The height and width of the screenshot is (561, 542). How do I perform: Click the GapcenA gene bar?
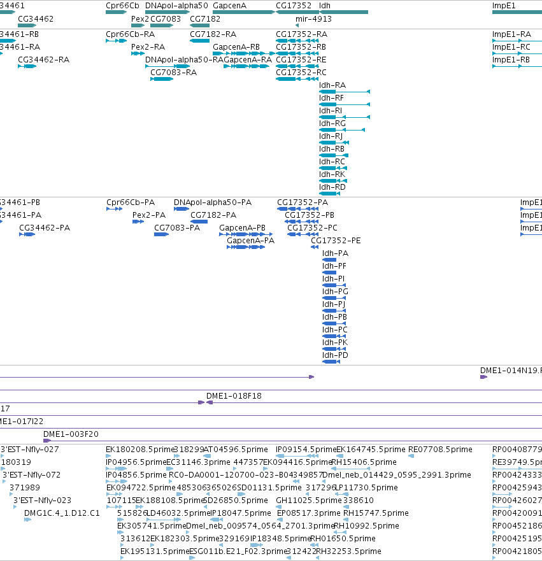click(x=244, y=12)
